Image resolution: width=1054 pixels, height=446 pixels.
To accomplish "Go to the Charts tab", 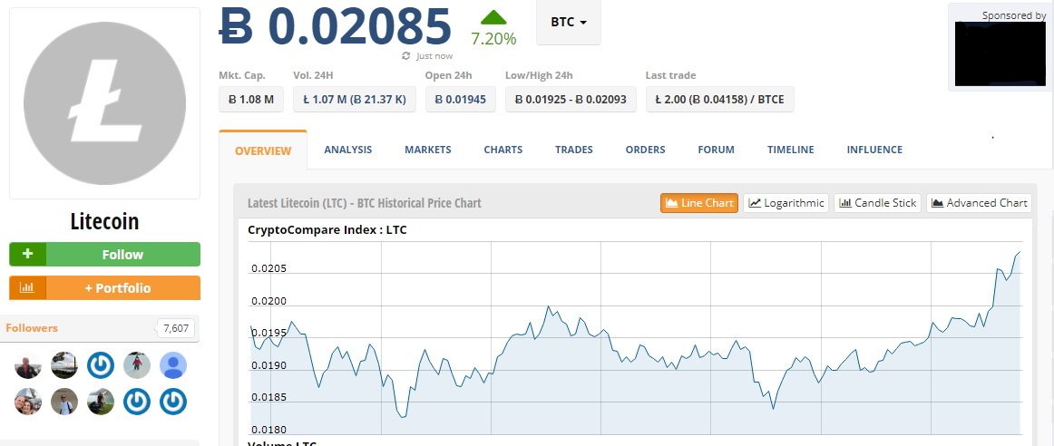I will pos(503,150).
